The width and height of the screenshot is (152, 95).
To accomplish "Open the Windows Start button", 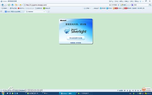I will click(3, 93).
